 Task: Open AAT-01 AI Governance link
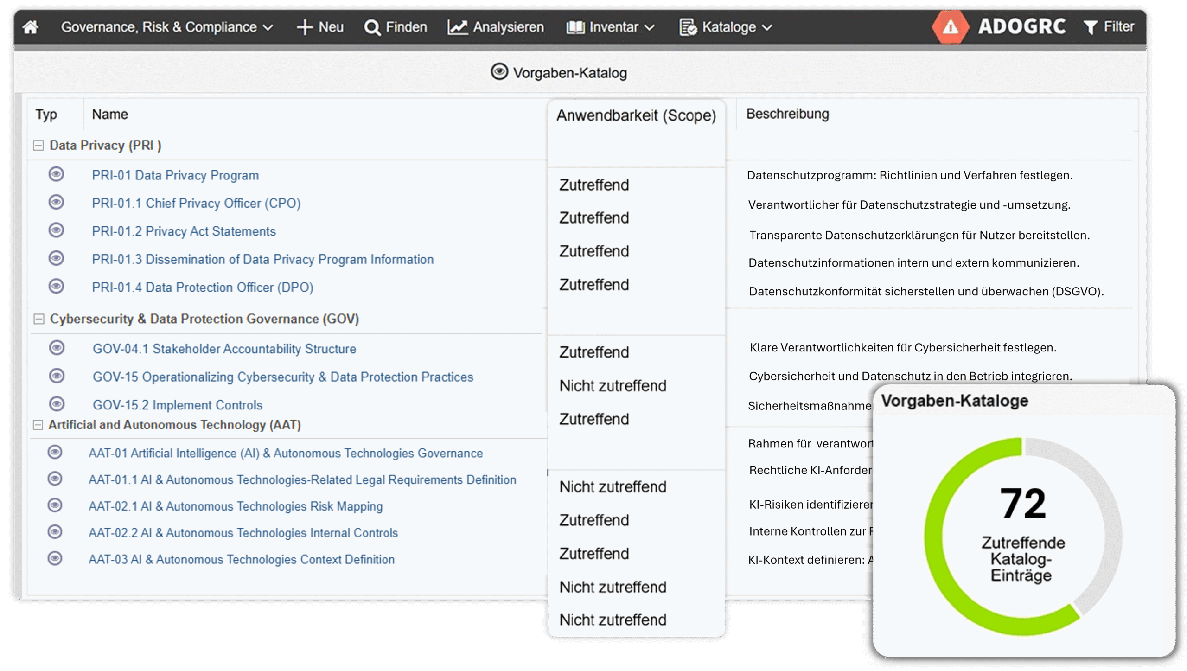286,453
